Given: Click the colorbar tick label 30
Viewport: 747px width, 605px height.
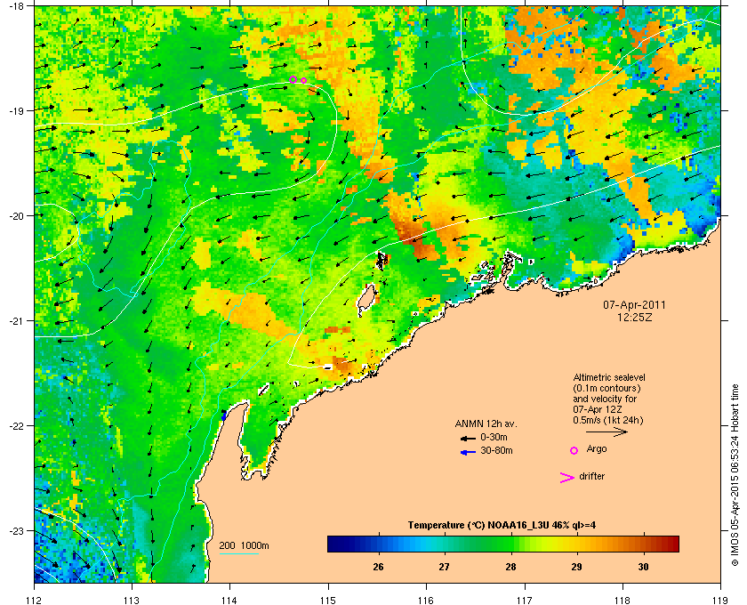Looking at the screenshot, I should 643,567.
